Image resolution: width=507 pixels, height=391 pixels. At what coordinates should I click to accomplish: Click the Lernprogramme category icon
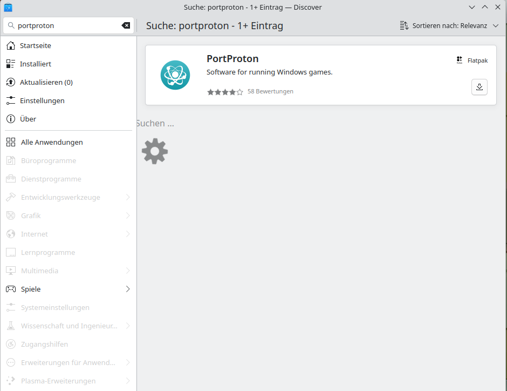click(11, 252)
